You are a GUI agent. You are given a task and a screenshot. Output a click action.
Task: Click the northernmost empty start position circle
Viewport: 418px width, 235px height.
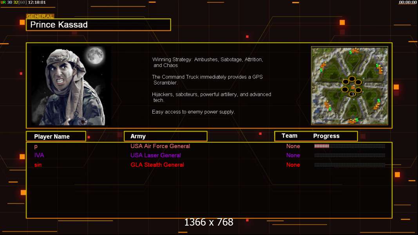point(352,79)
